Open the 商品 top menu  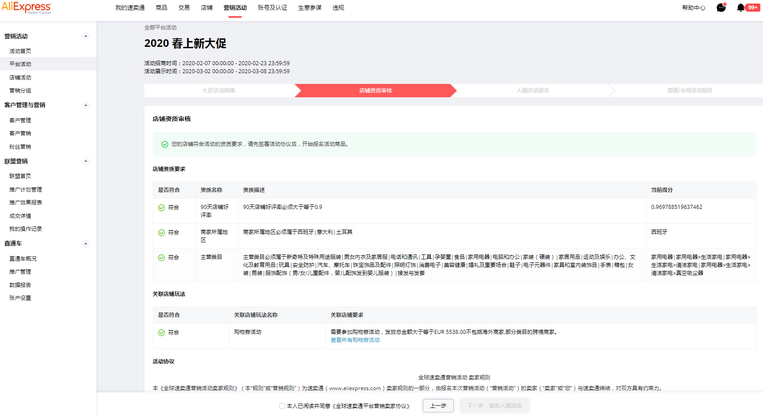(x=161, y=8)
